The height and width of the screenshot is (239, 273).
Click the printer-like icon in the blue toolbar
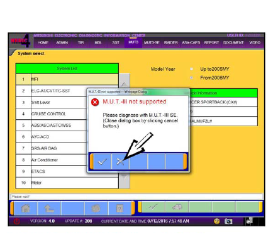point(96,208)
